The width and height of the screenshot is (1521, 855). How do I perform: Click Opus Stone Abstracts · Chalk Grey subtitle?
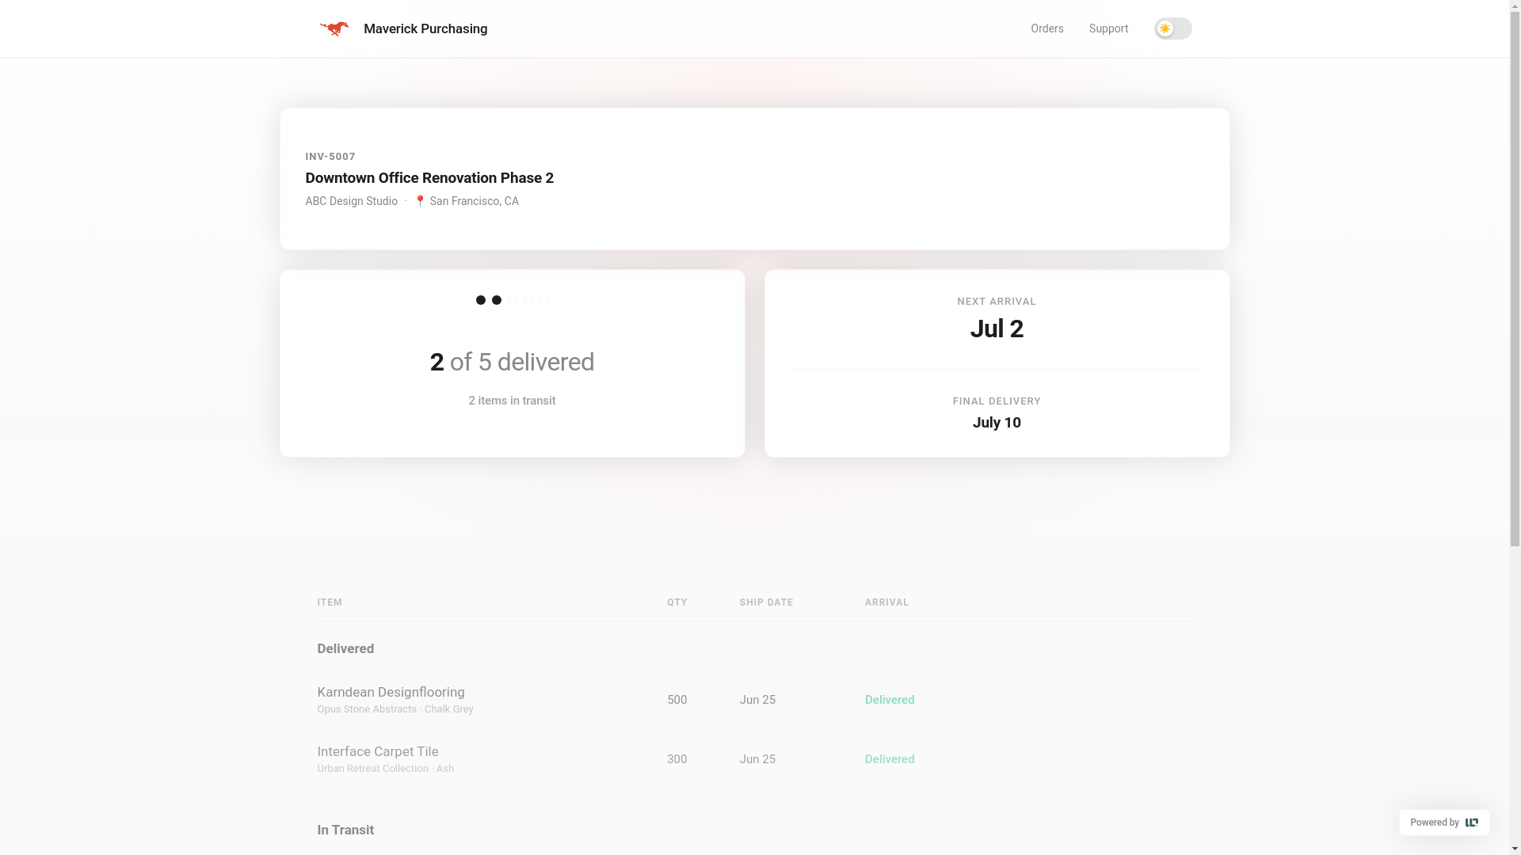[x=395, y=709]
